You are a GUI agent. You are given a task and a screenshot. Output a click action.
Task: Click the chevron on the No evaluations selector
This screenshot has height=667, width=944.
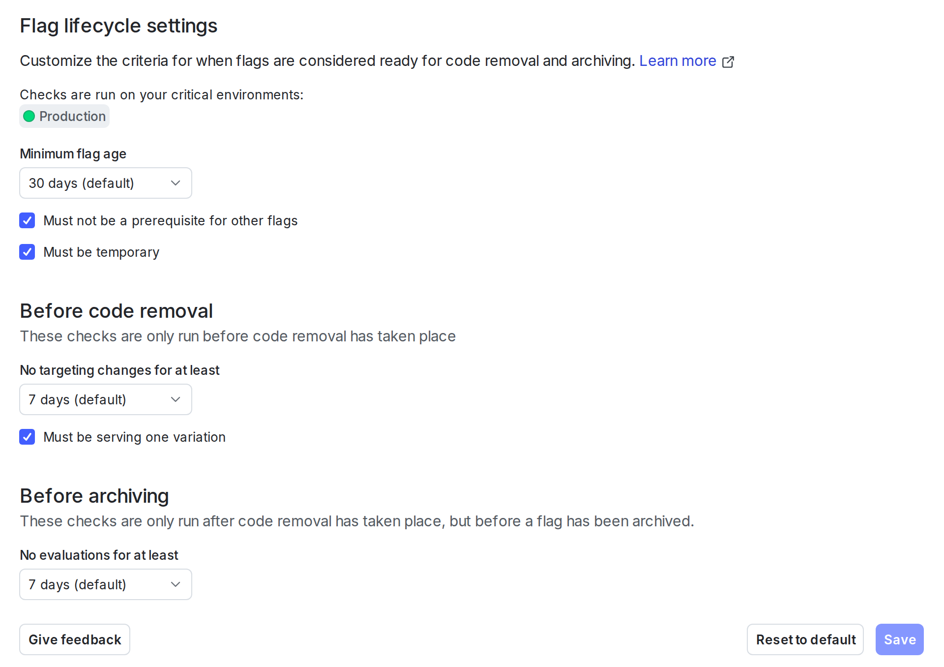pyautogui.click(x=176, y=584)
